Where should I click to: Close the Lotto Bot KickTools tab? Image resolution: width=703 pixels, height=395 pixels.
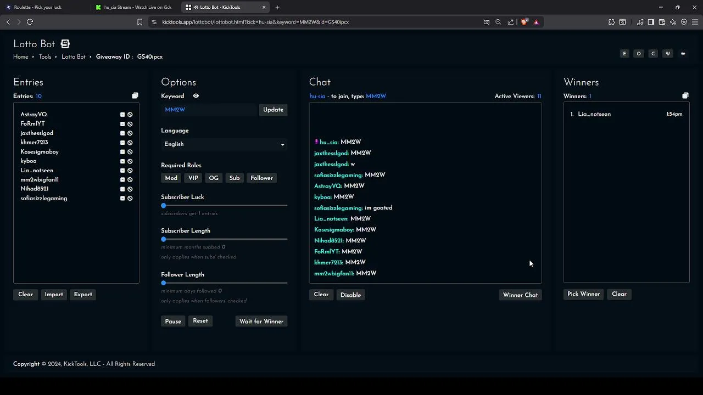tap(264, 7)
